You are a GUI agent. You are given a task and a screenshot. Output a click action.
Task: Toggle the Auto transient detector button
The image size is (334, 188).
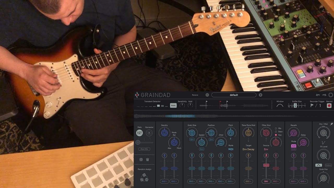tap(173, 105)
